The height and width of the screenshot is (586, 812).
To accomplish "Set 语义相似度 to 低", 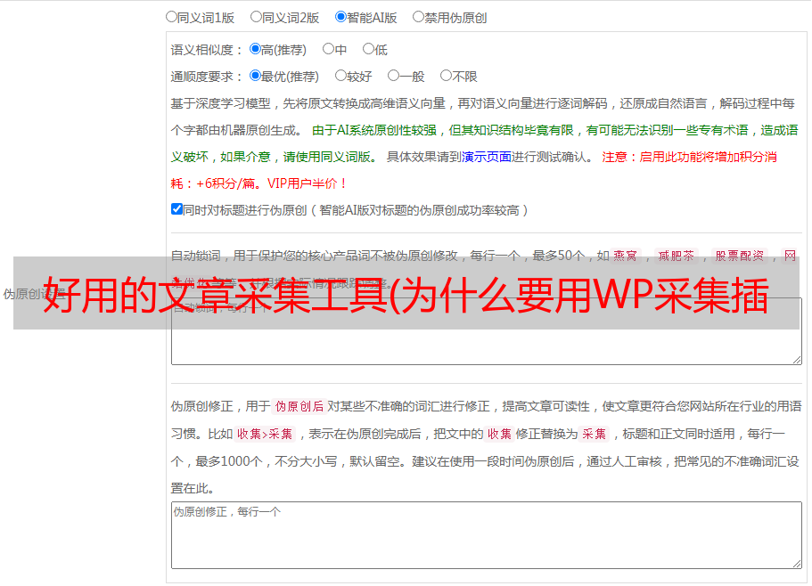I will [368, 49].
